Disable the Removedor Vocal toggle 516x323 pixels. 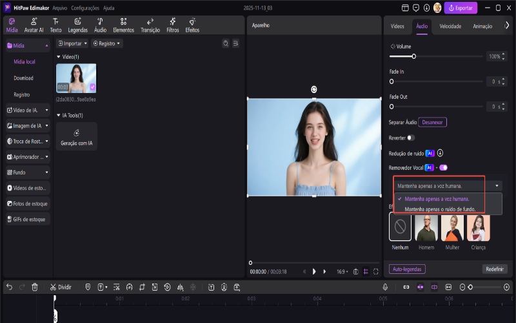click(443, 167)
